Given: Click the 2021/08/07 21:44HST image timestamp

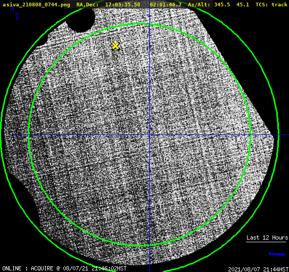Looking at the screenshot, I should 258,269.
